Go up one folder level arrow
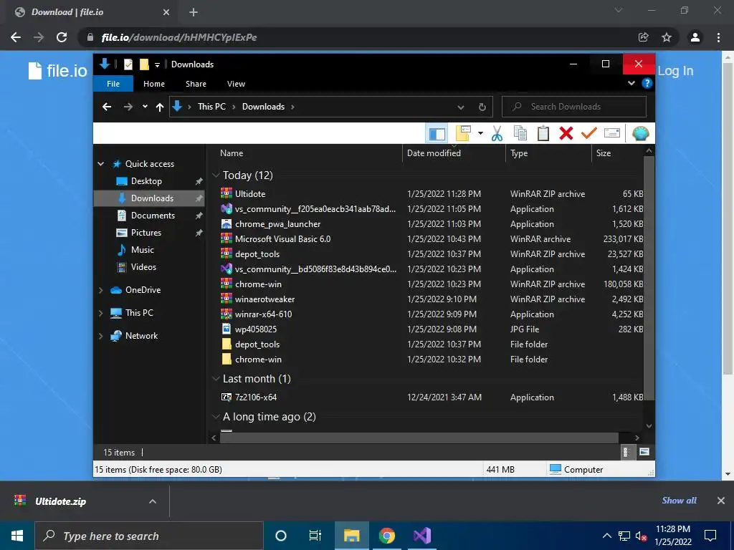 click(x=160, y=107)
